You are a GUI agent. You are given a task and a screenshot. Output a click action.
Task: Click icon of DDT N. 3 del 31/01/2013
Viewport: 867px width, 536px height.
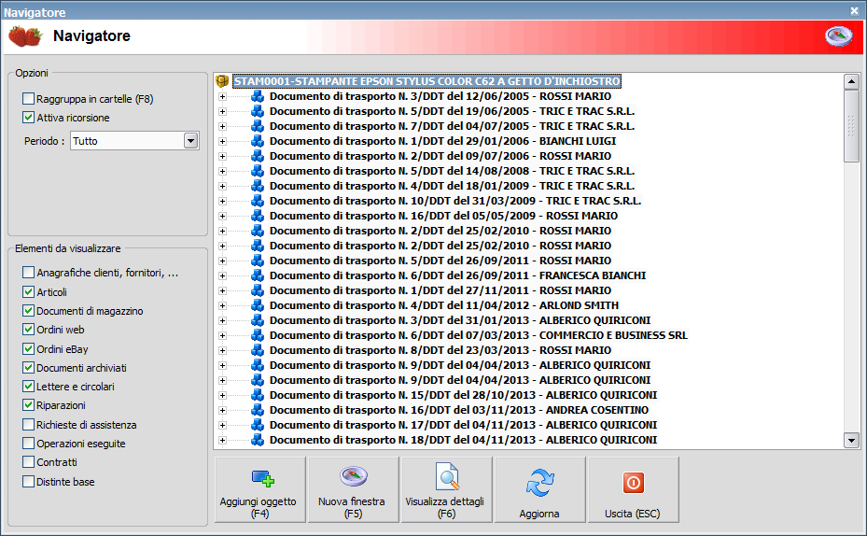(258, 320)
